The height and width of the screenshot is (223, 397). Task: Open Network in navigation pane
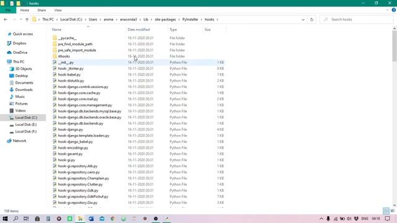19,141
